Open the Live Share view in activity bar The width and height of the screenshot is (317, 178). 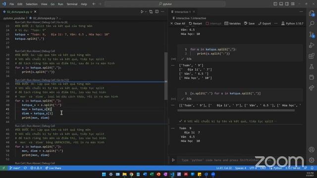312,88
